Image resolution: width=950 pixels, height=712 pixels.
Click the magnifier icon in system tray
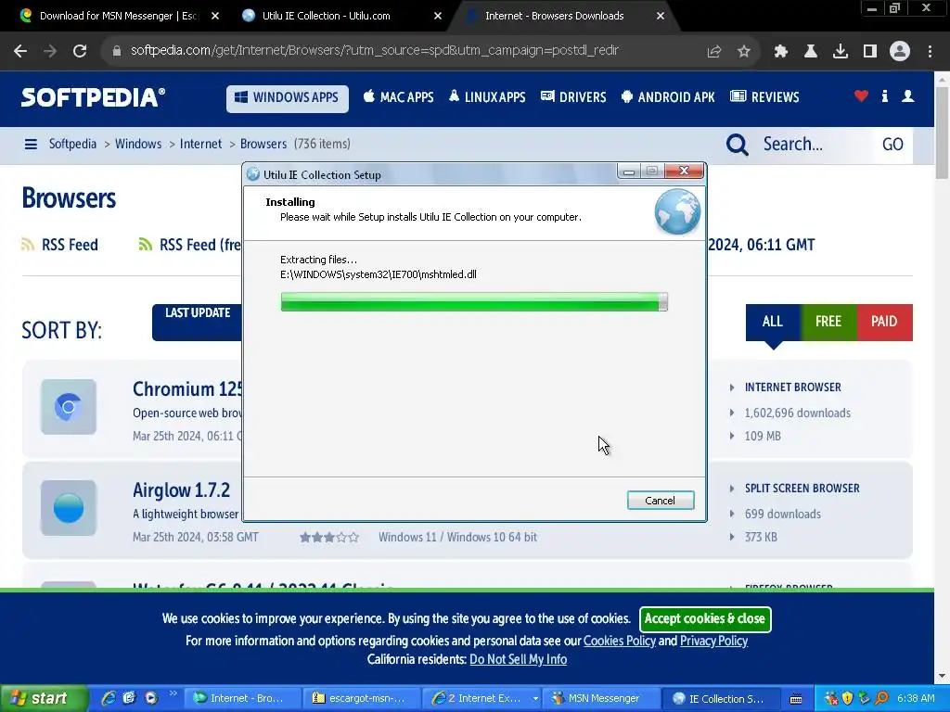(881, 698)
